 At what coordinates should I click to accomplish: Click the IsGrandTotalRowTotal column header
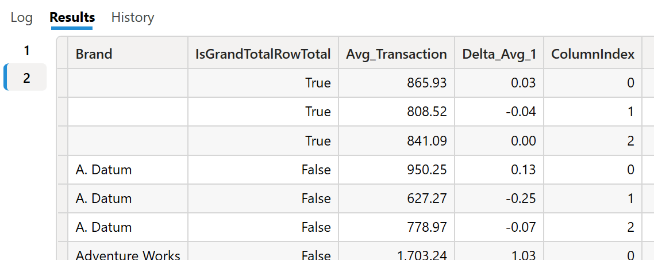point(263,54)
